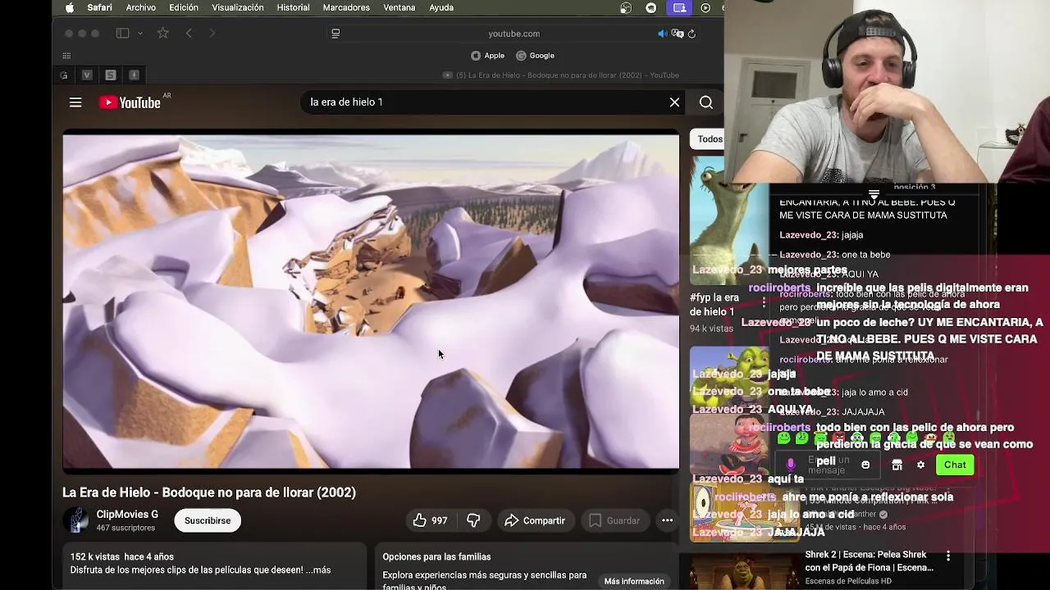This screenshot has height=590, width=1050.
Task: Open the favorites grid icon
Action: pyautogui.click(x=66, y=56)
